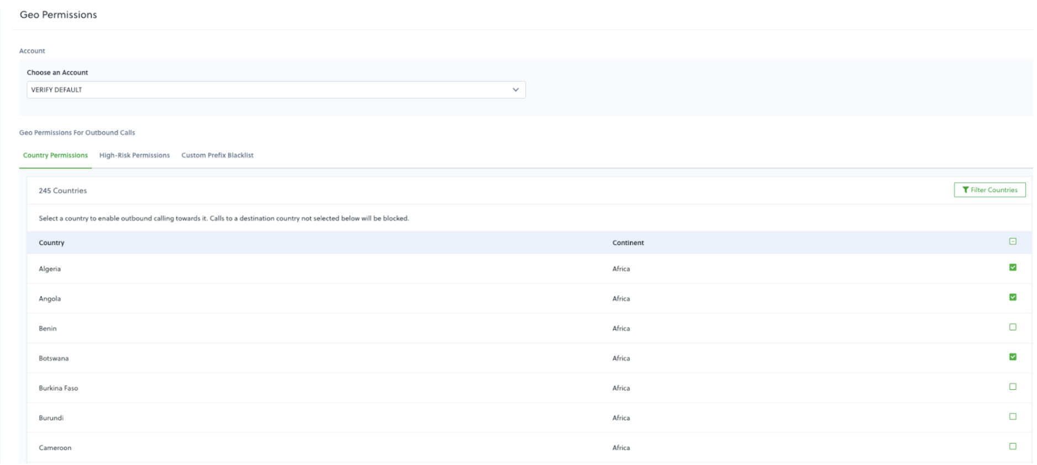Disable outbound calling for Angola
Screen dimensions: 1037x465
tap(1012, 297)
